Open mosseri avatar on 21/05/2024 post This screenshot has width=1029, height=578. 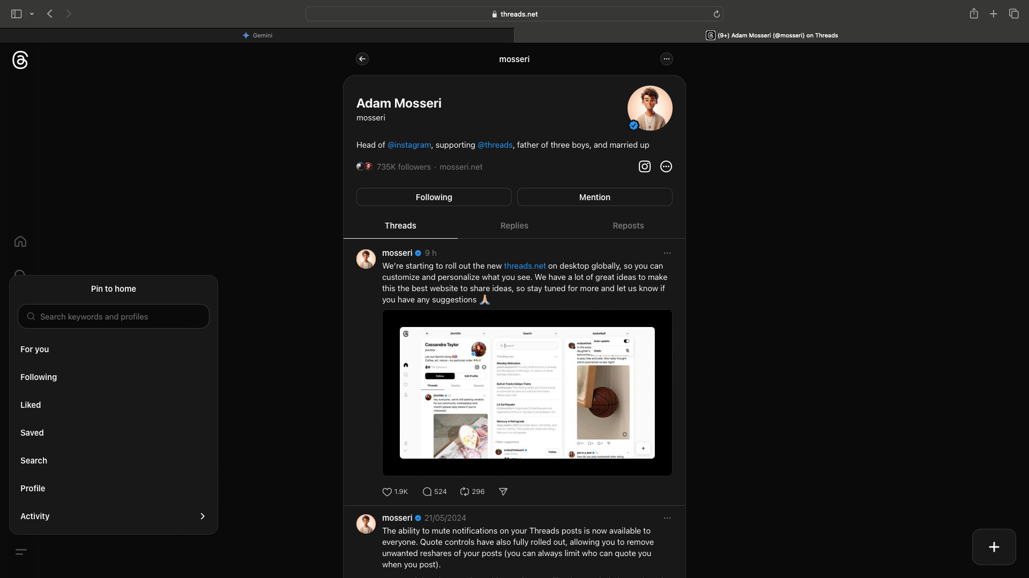[x=366, y=524]
